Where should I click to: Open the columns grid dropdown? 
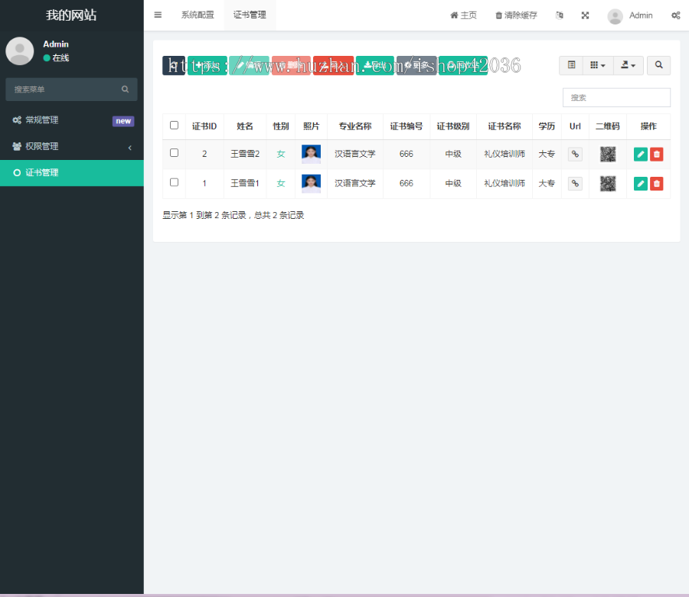598,66
